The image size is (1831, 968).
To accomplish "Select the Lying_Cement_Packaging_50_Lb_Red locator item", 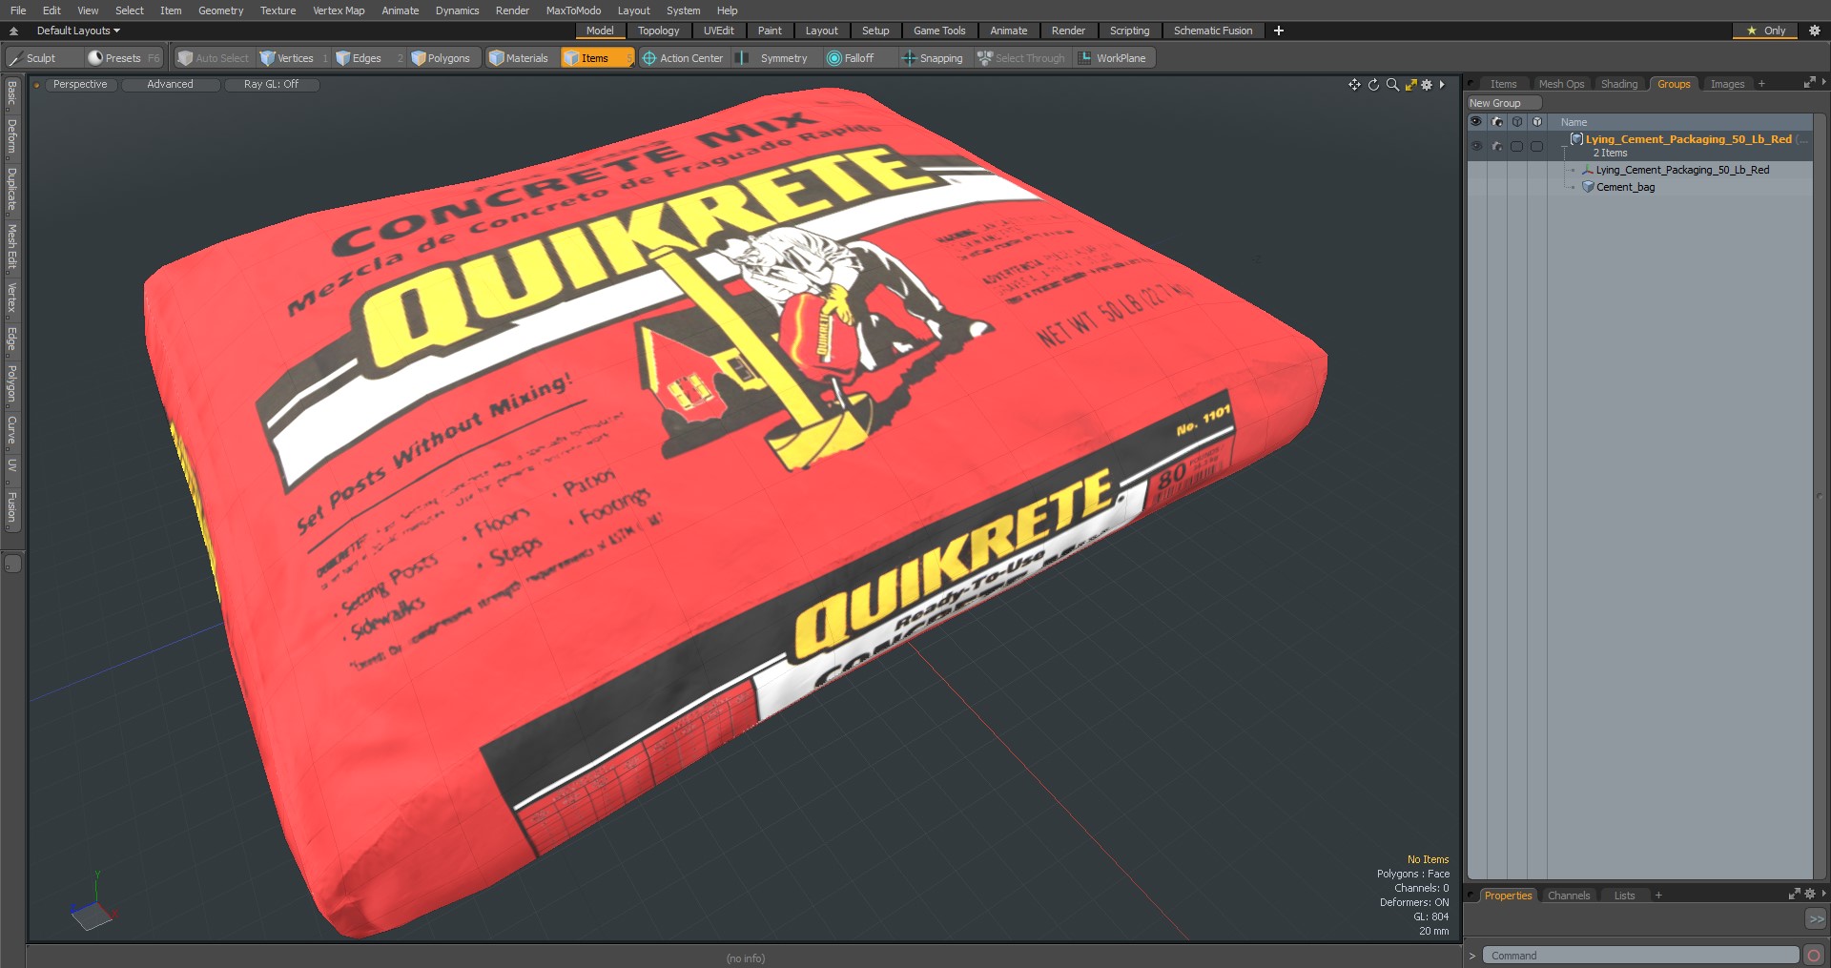I will pos(1682,170).
